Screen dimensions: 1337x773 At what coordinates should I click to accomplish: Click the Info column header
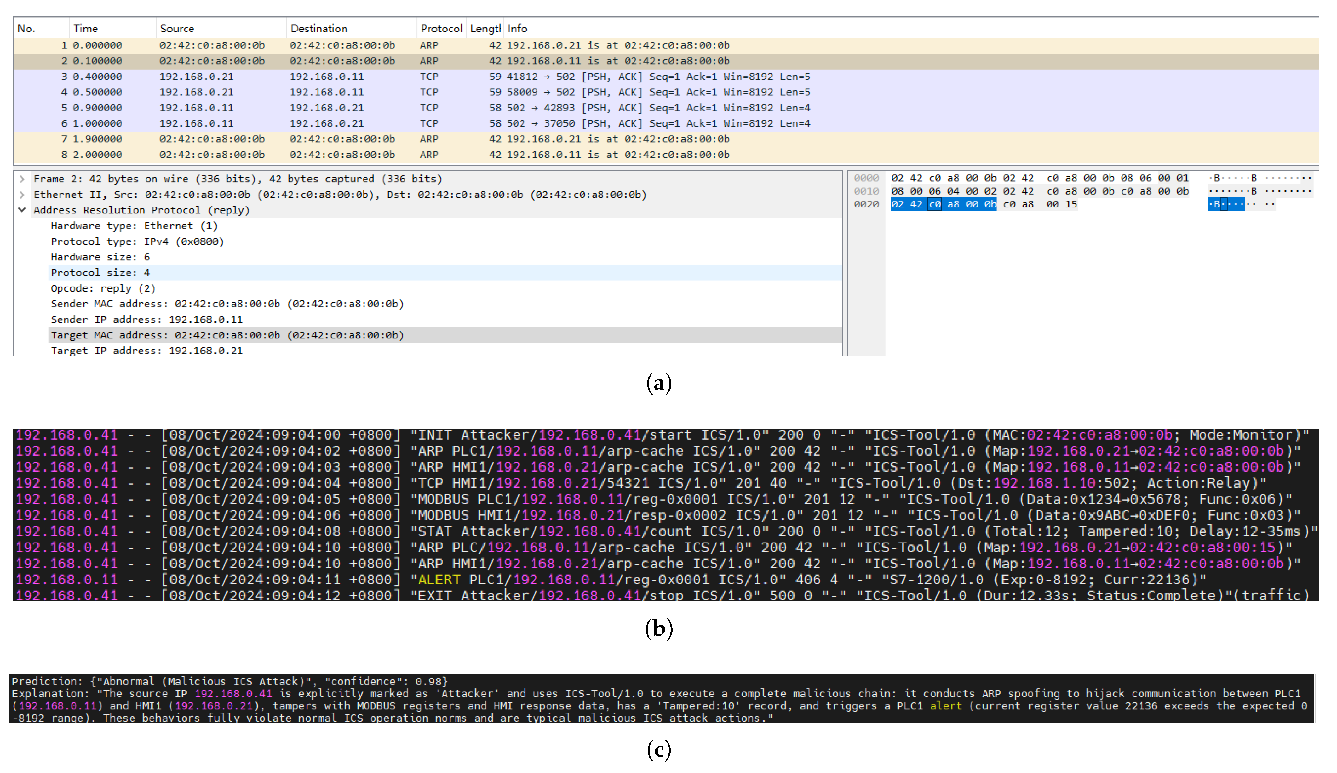[x=517, y=29]
